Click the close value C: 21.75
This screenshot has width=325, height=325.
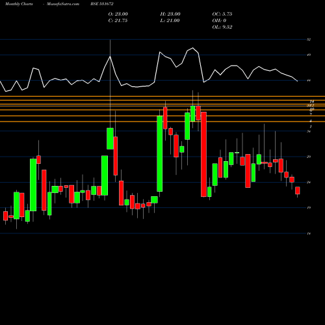point(118,21)
